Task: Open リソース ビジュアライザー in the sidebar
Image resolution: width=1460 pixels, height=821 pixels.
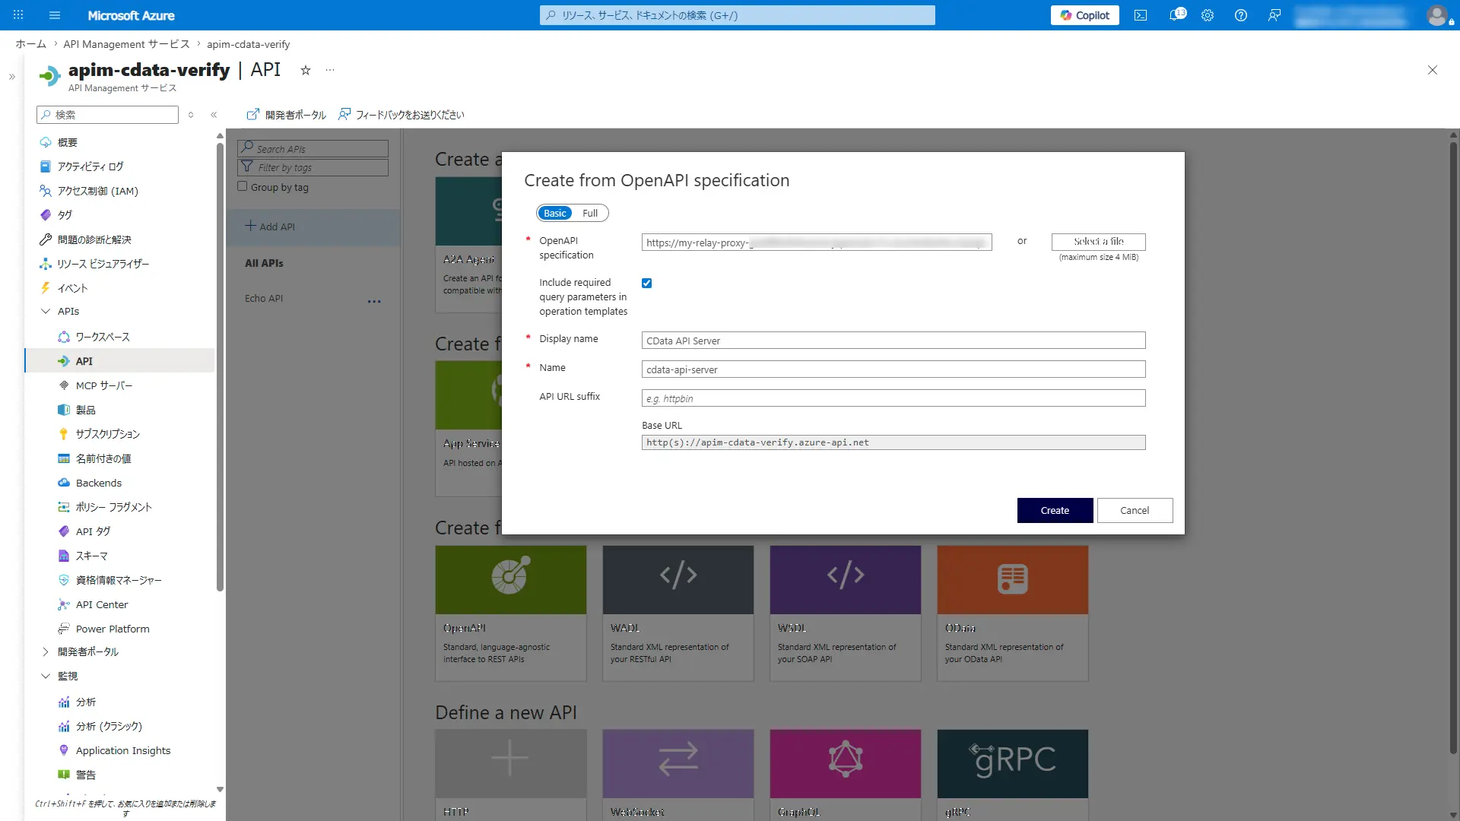Action: coord(103,264)
